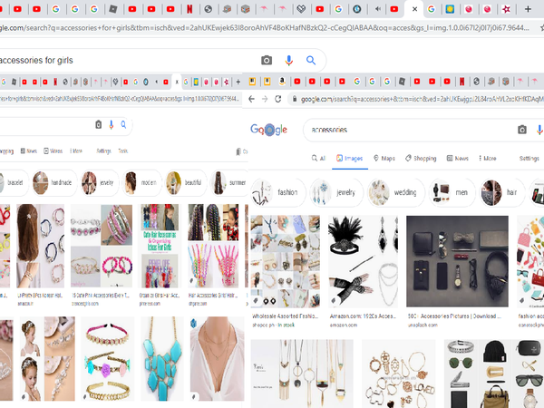Screen dimensions: 544x408
Task: Open the Shopping tab in the right window
Action: 421,158
